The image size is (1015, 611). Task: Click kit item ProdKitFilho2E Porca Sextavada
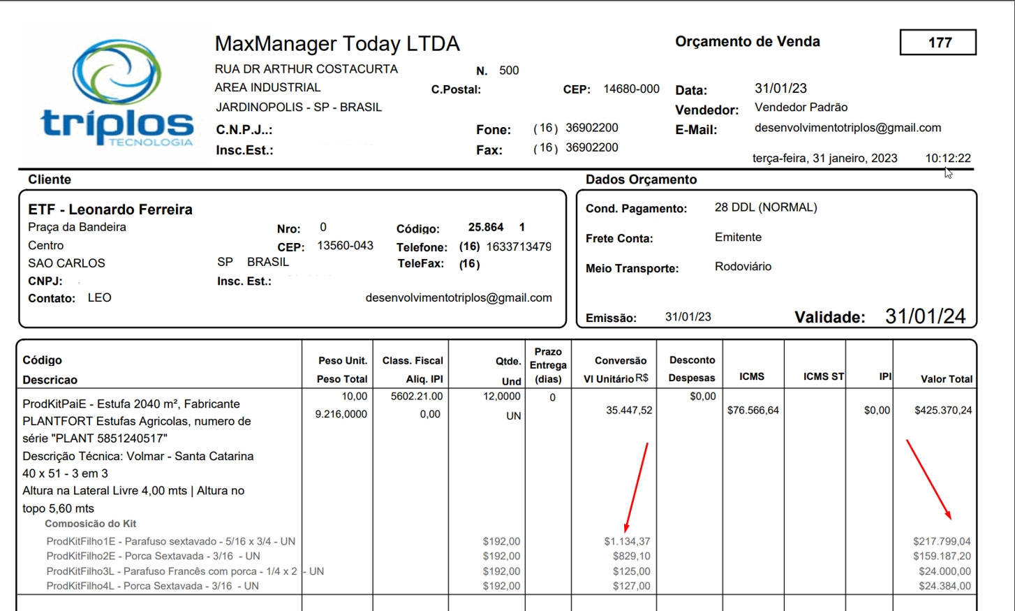point(153,557)
